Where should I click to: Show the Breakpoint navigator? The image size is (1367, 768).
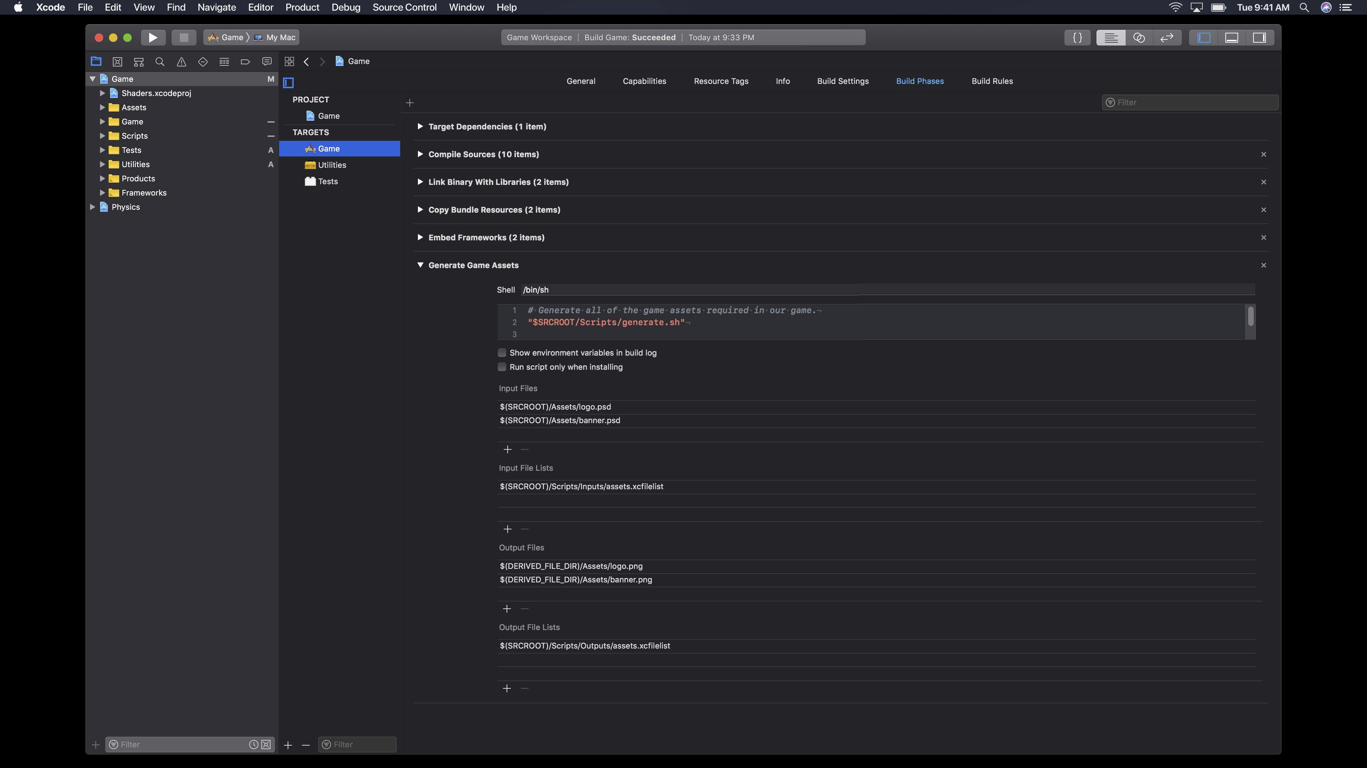(x=245, y=62)
